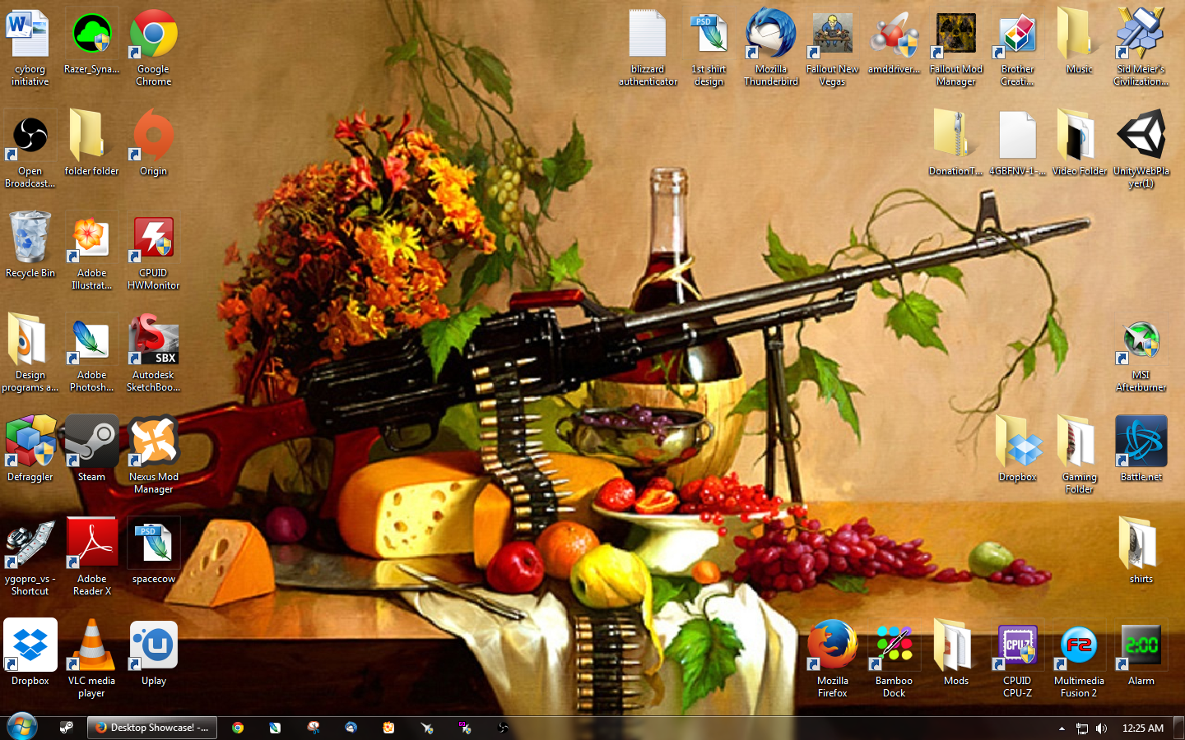Select the spacecow PSD file
The image size is (1185, 740).
tap(154, 552)
